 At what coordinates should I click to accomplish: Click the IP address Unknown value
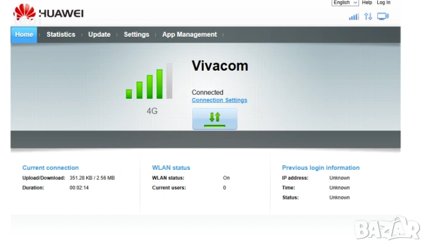click(340, 178)
